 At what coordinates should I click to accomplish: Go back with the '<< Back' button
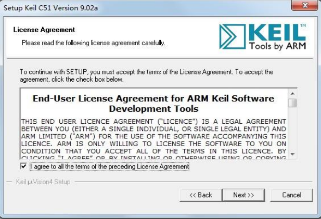(x=200, y=195)
